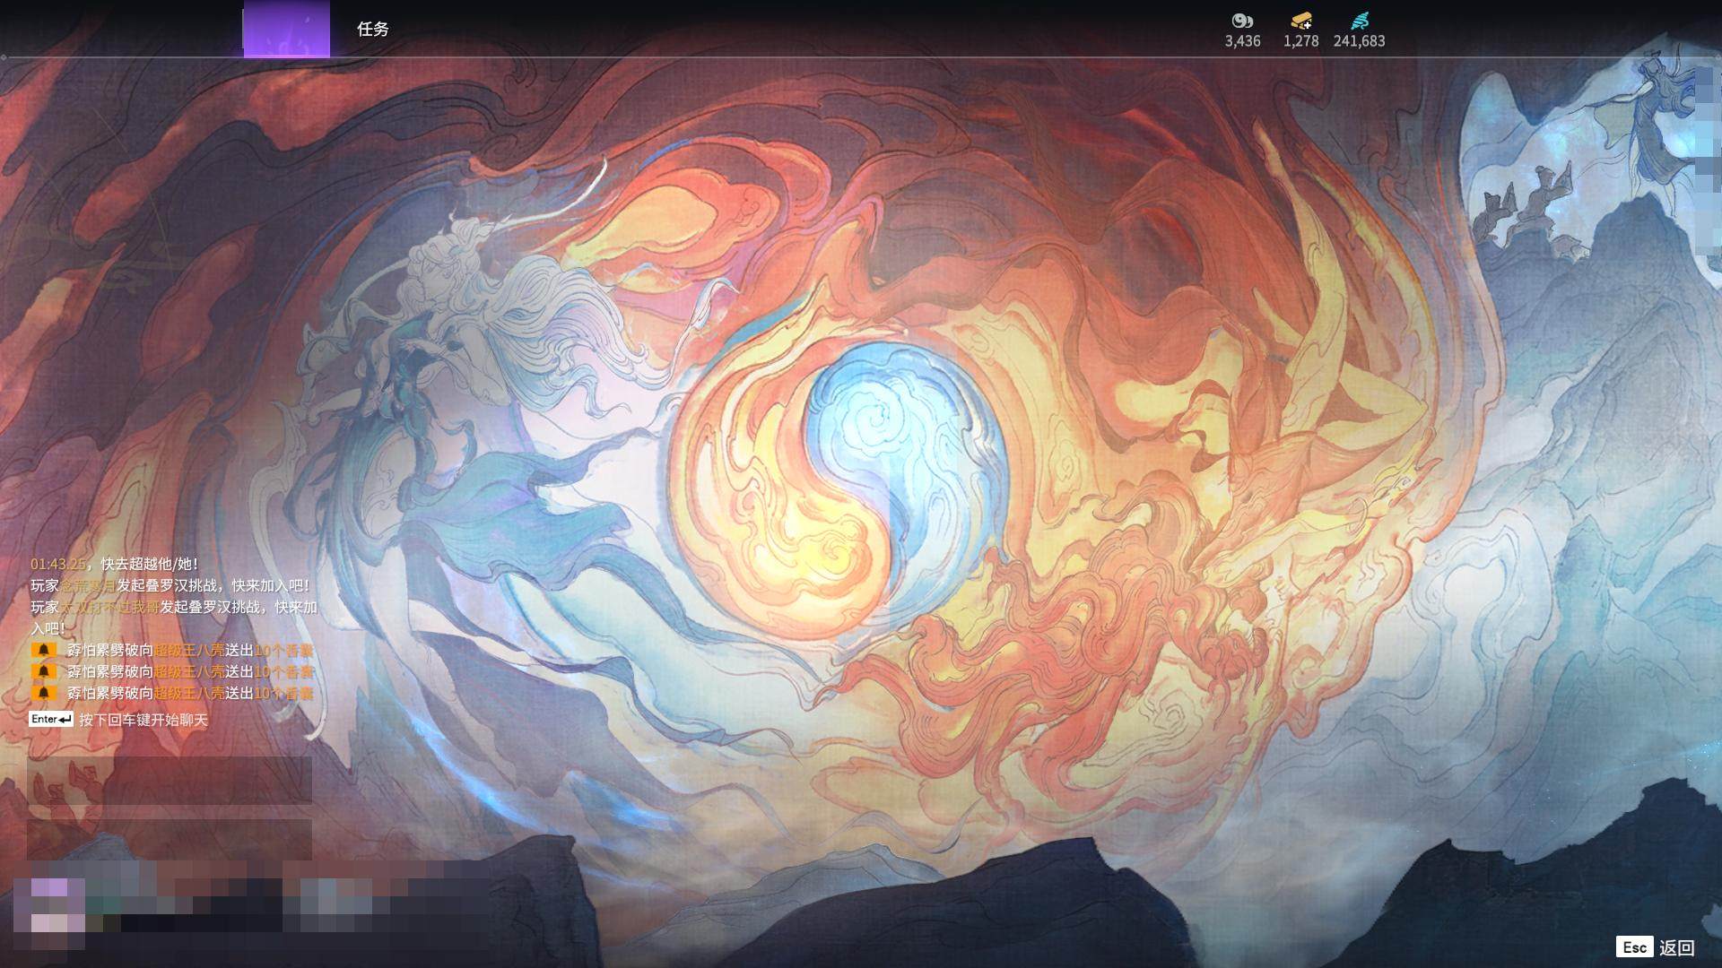Click player name 念荒寒月 in chat
Screen dimensions: 1722x968
click(x=88, y=585)
